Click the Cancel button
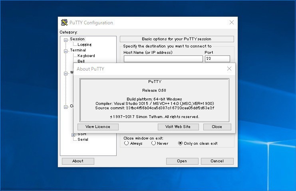The image size is (296, 191). pos(217,161)
